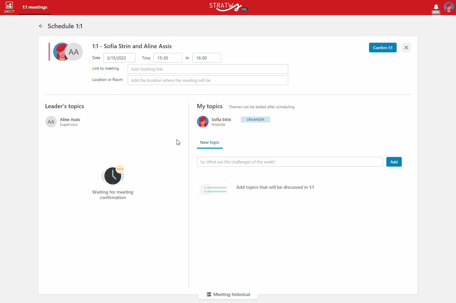456x303 pixels.
Task: Click Waiting for meeting confirmation text
Action: click(113, 195)
